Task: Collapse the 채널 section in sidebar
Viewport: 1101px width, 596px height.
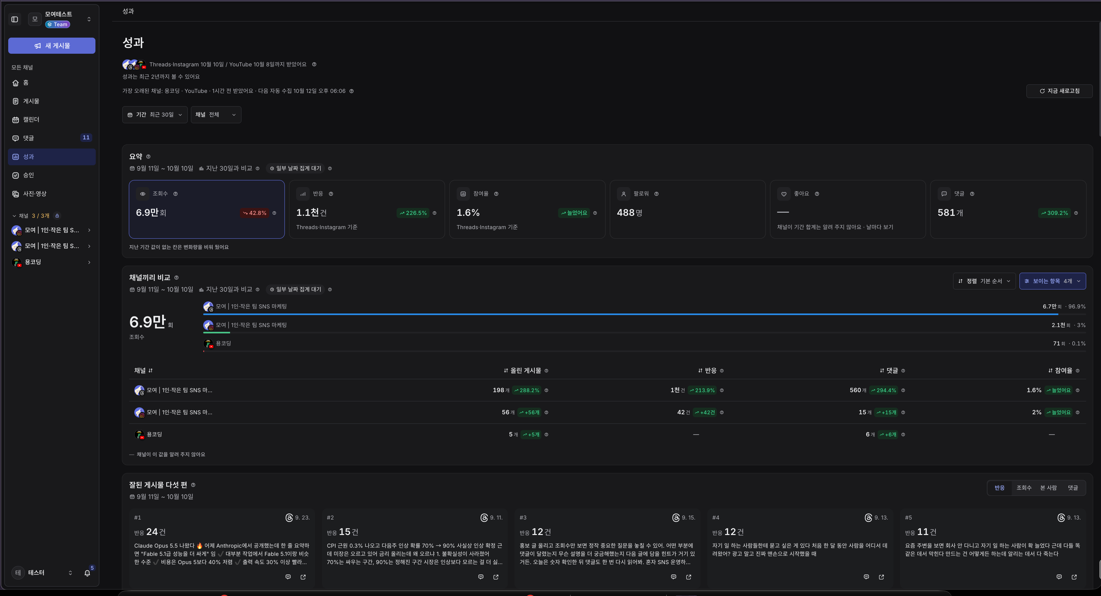Action: pos(14,216)
